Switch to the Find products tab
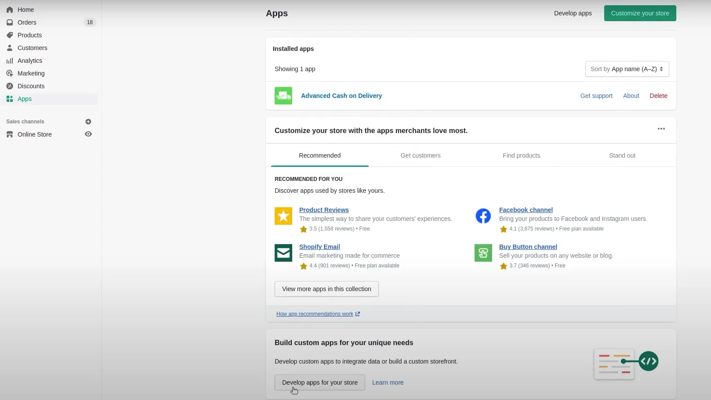This screenshot has width=711, height=400. pos(522,155)
